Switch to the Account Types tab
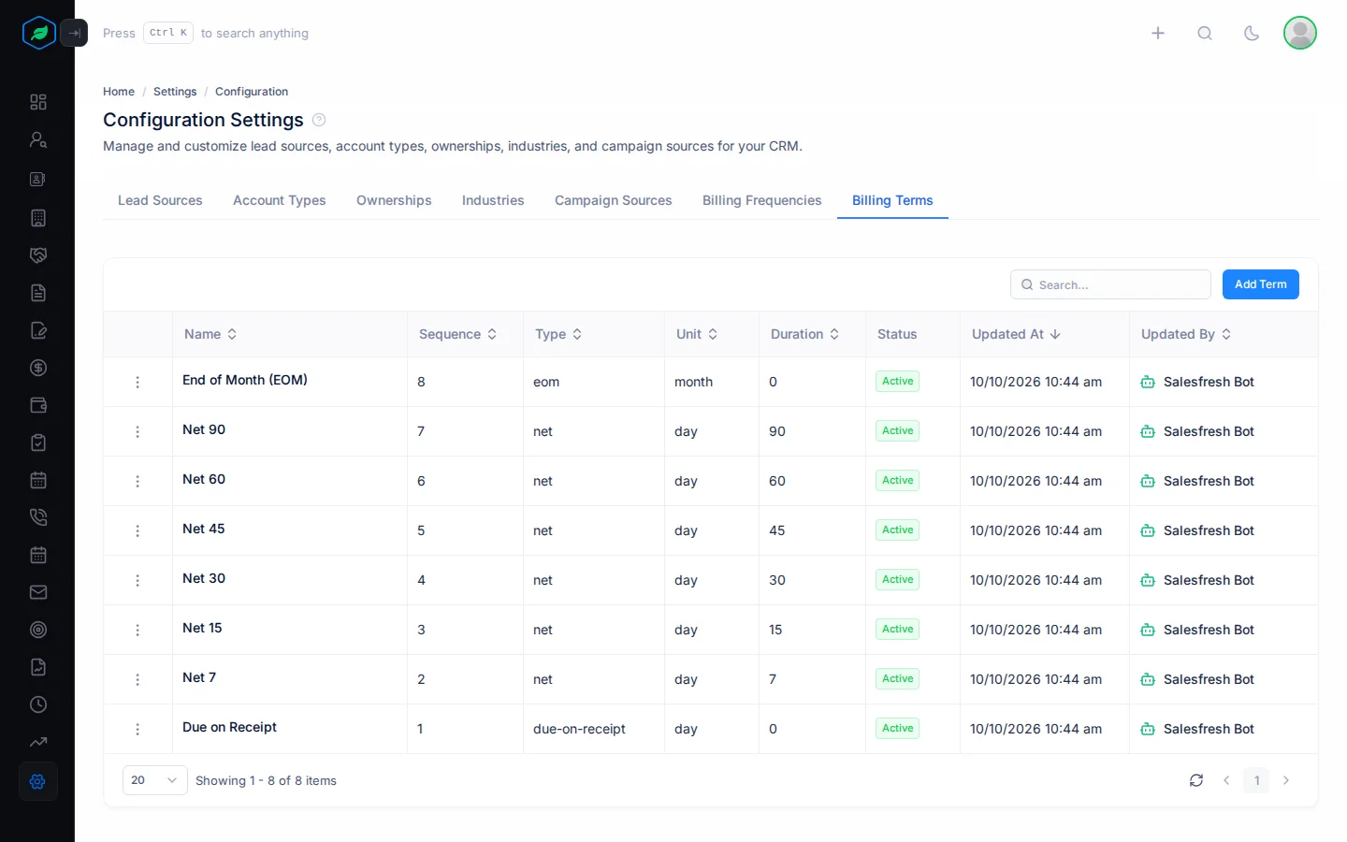The width and height of the screenshot is (1347, 842). tap(280, 200)
